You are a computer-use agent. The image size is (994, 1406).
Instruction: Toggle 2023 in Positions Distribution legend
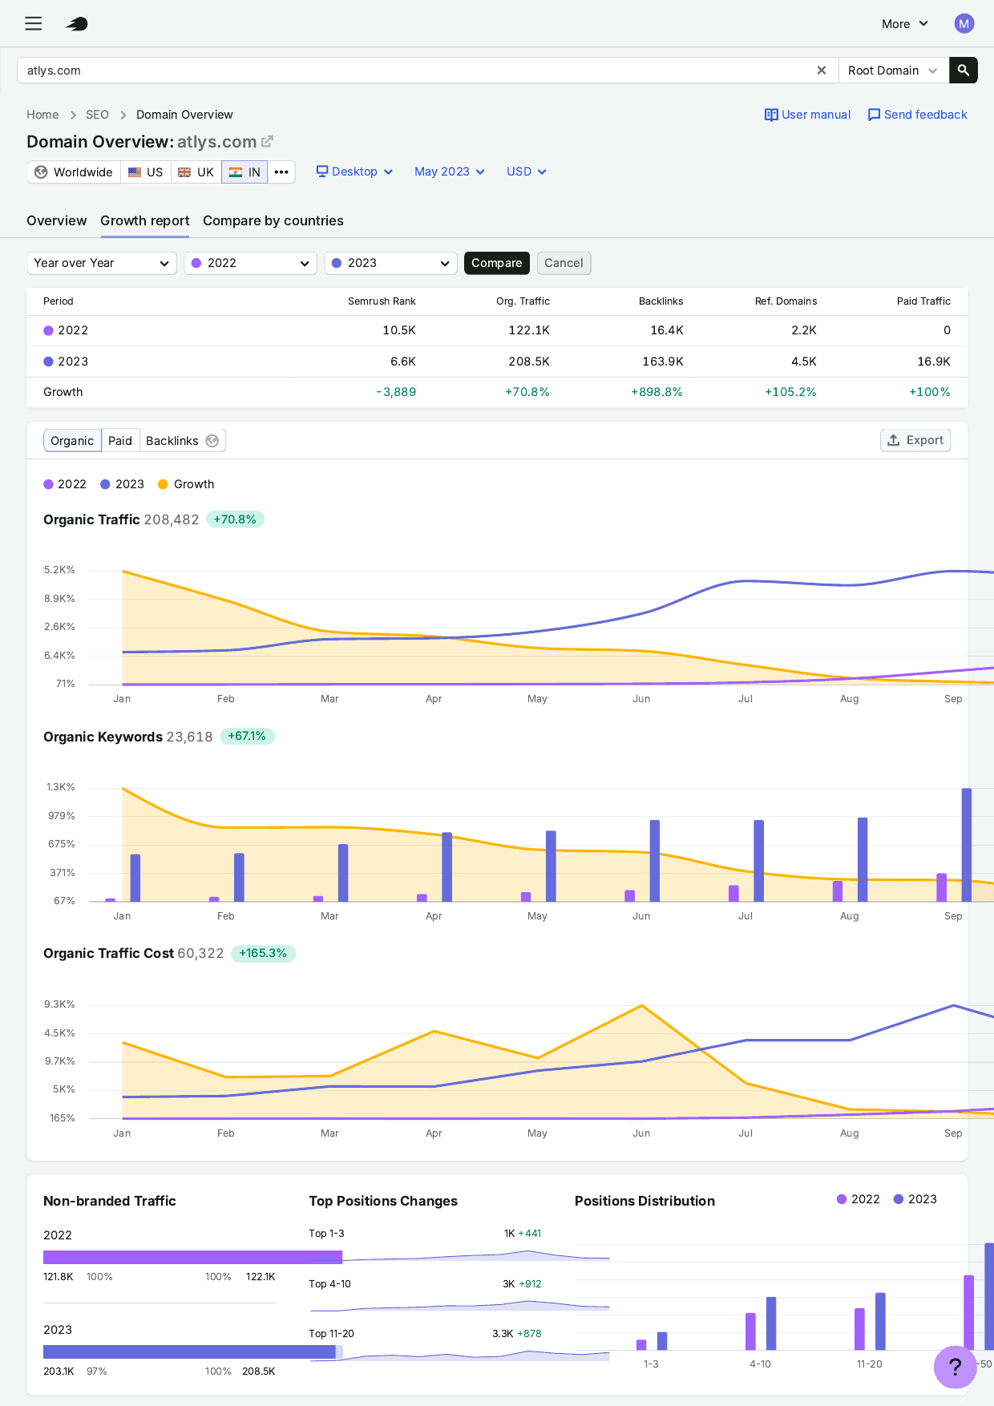click(915, 1199)
